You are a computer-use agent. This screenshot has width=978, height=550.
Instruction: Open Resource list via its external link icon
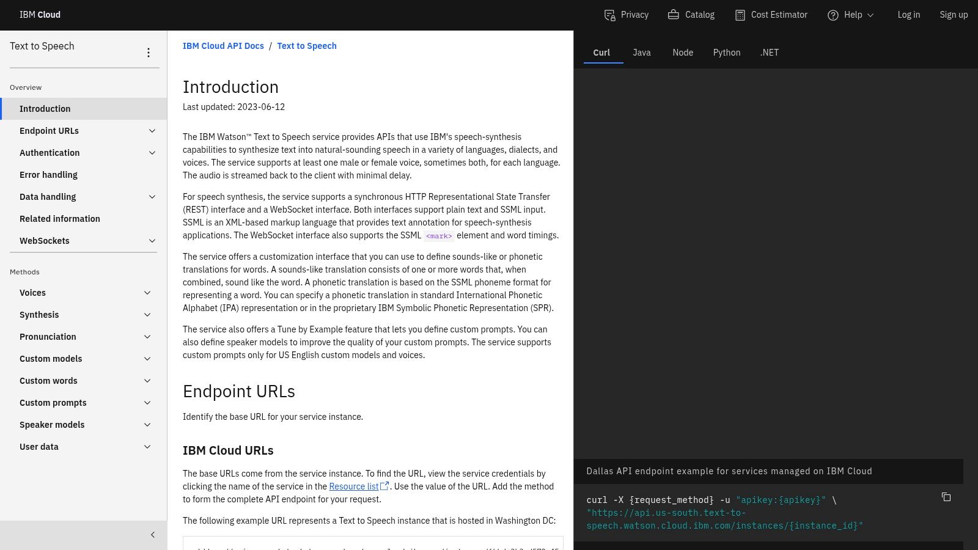click(x=384, y=486)
